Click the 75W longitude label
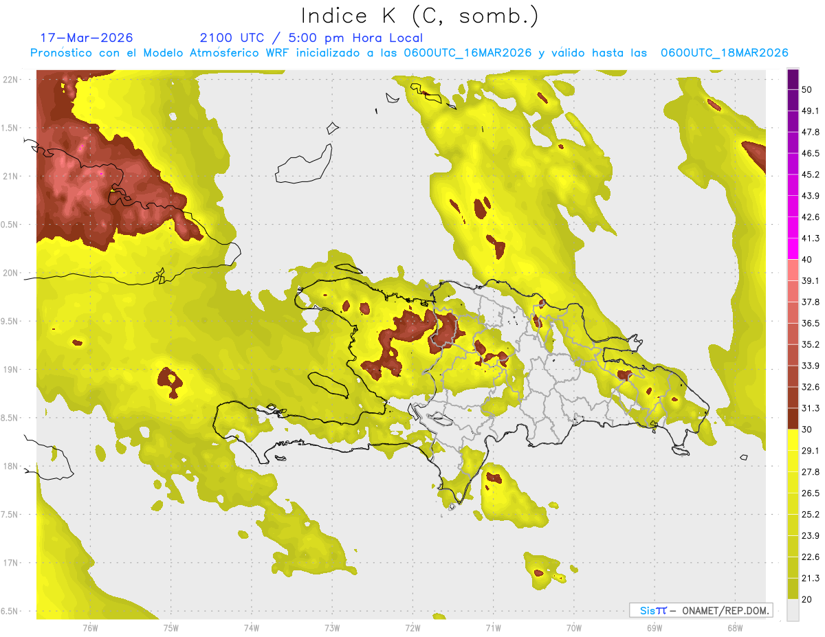825x637 pixels. [x=170, y=628]
